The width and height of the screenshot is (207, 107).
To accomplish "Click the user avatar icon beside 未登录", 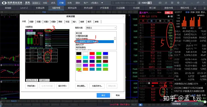I will click(x=139, y=3).
